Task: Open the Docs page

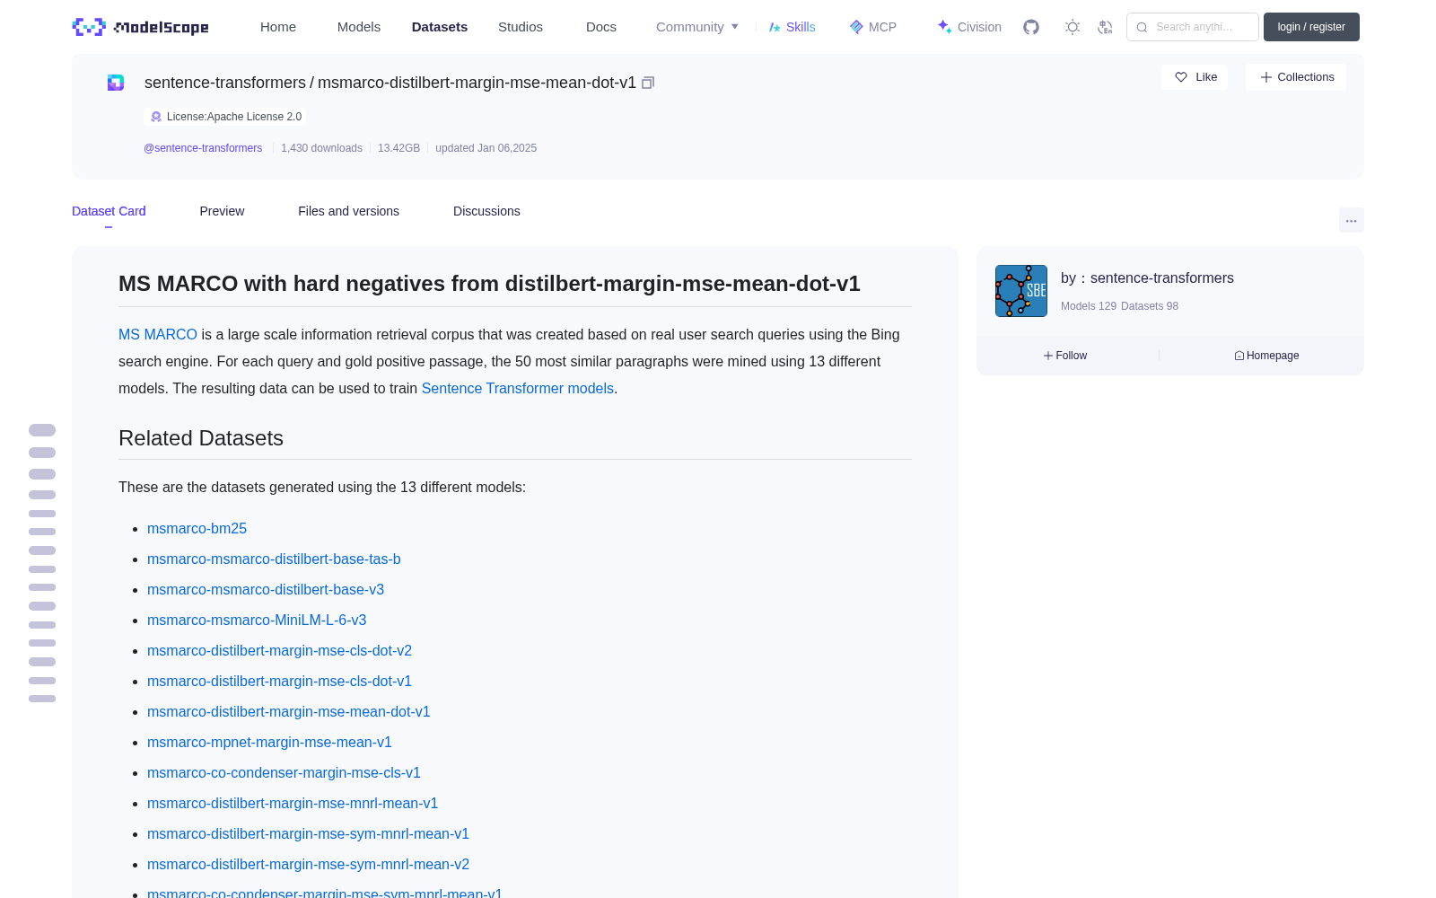Action: point(601,27)
